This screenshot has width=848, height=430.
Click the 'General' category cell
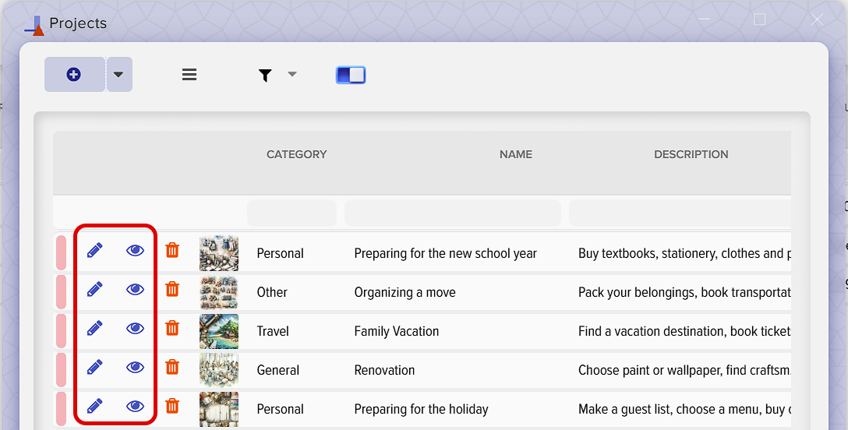pyautogui.click(x=278, y=370)
